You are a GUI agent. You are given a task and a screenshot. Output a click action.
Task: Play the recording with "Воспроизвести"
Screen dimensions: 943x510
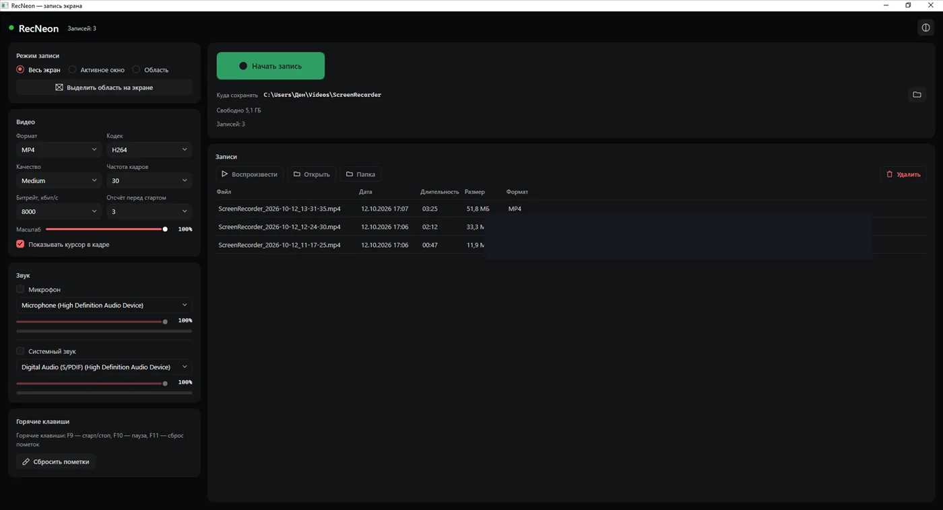click(x=250, y=174)
